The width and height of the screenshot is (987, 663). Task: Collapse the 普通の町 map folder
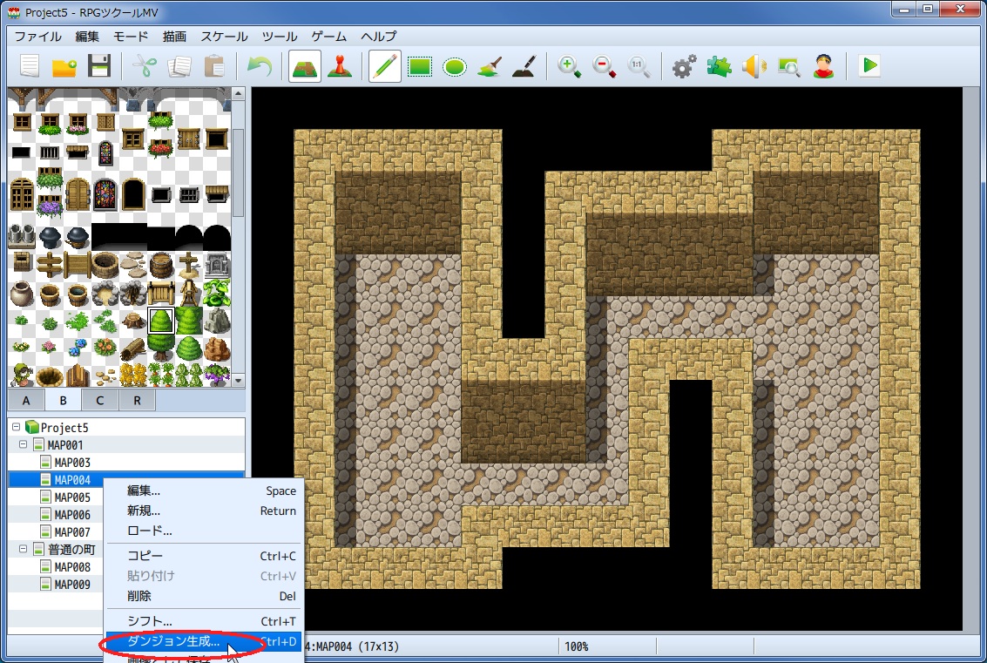[24, 550]
